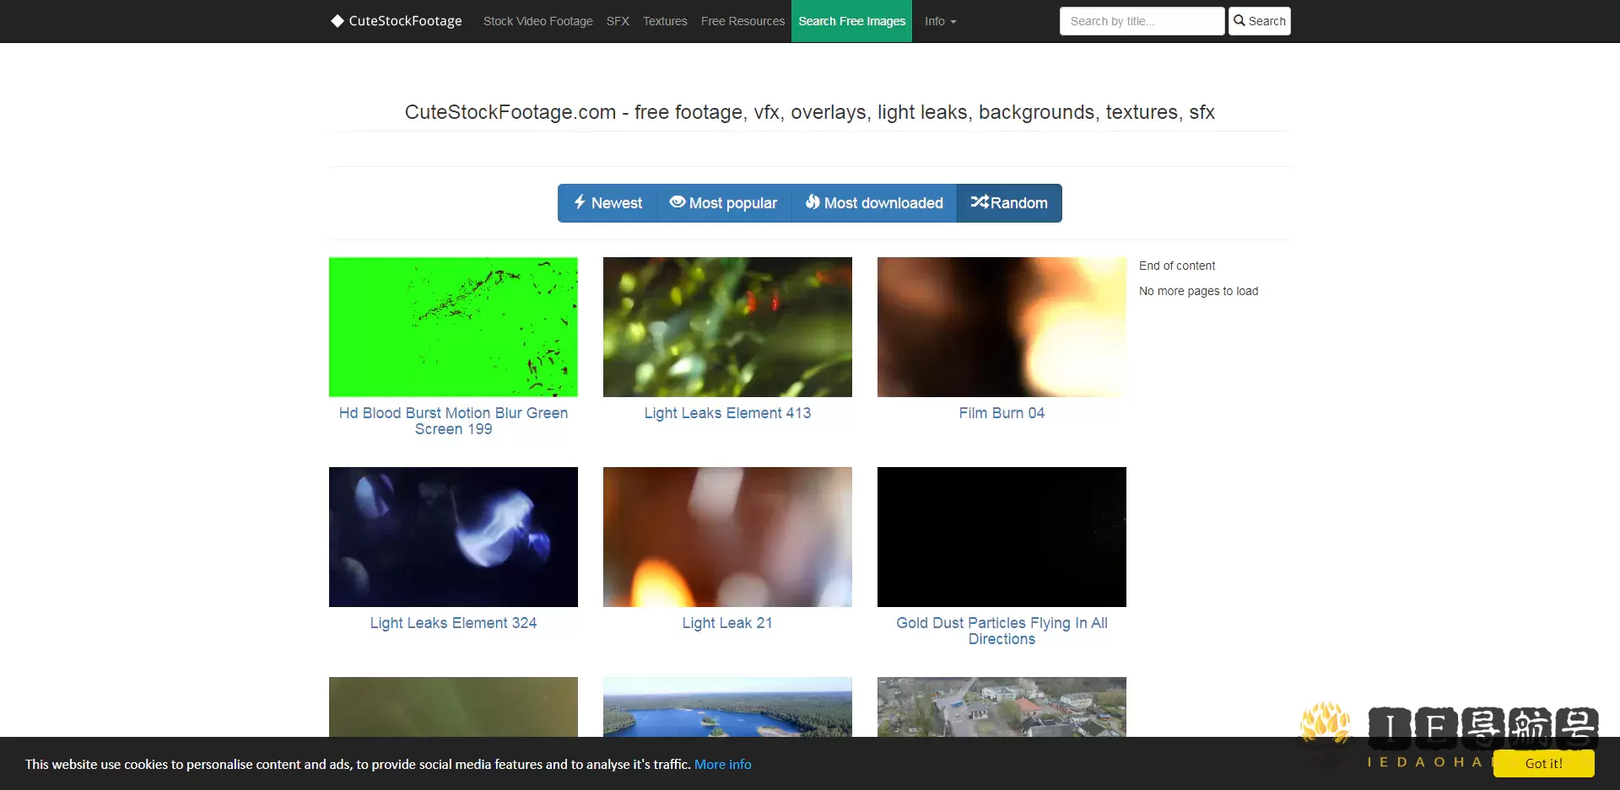
Task: Open More info about cookies
Action: tap(721, 764)
